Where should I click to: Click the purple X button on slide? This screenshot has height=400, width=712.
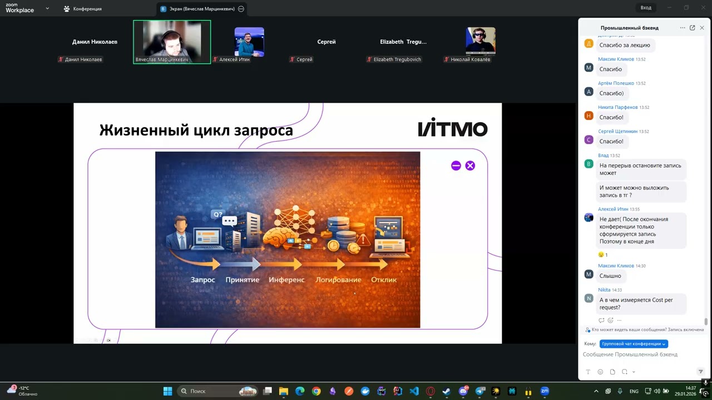click(x=470, y=166)
